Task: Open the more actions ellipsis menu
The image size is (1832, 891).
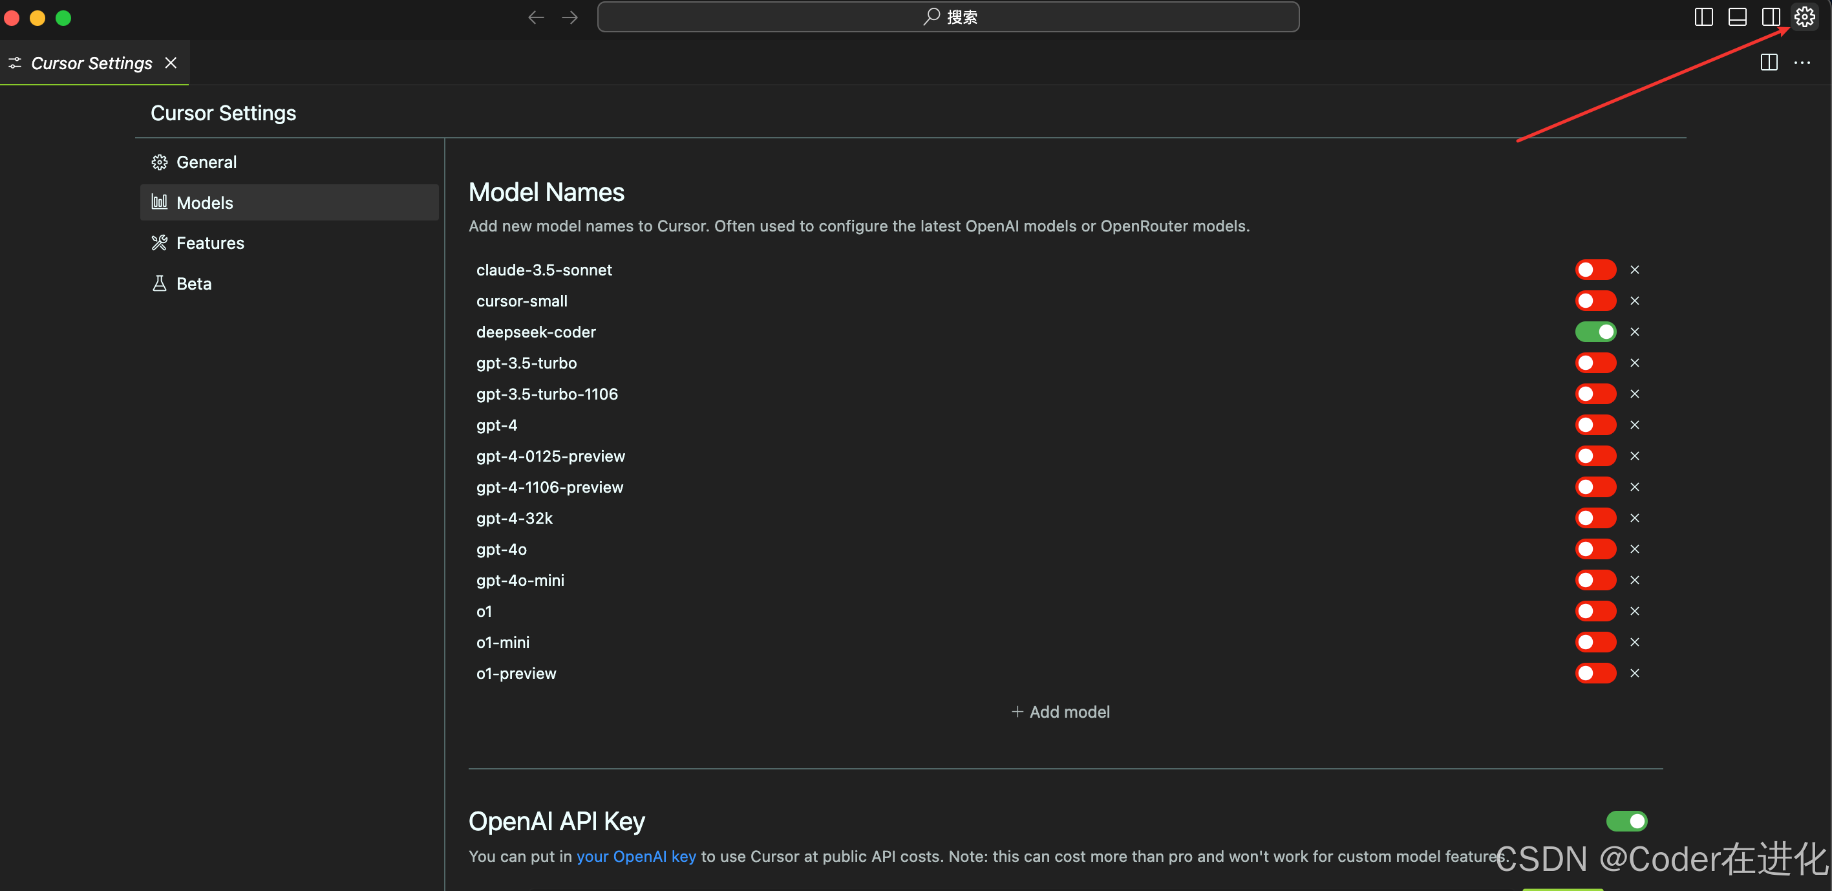Action: [x=1802, y=63]
